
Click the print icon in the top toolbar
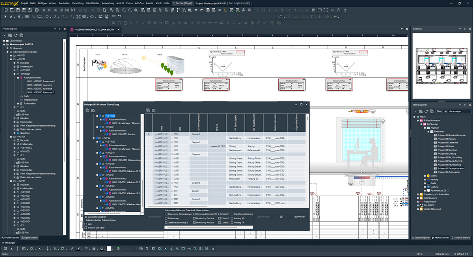36,10
